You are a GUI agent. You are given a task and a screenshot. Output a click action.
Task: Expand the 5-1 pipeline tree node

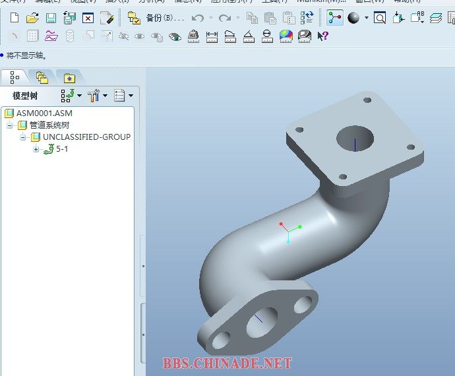36,149
